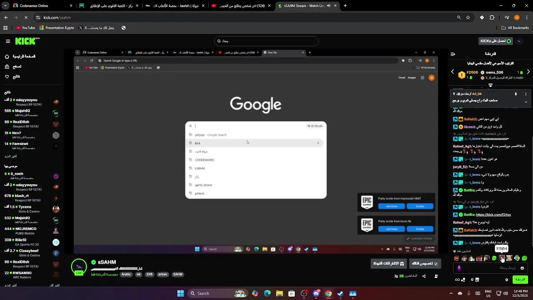This screenshot has height=300, width=533.
Task: Expand the pinned message chevron
Action: pos(526,102)
